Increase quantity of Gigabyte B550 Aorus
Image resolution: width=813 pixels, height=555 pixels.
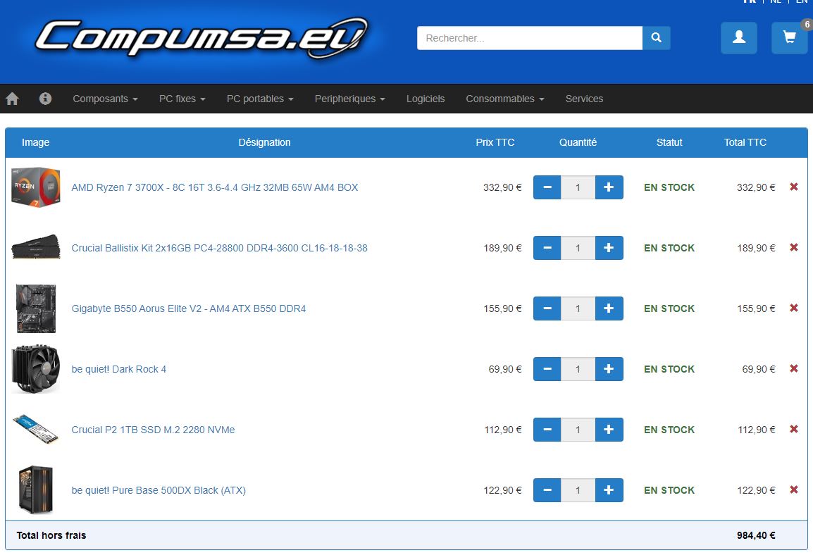coord(609,309)
